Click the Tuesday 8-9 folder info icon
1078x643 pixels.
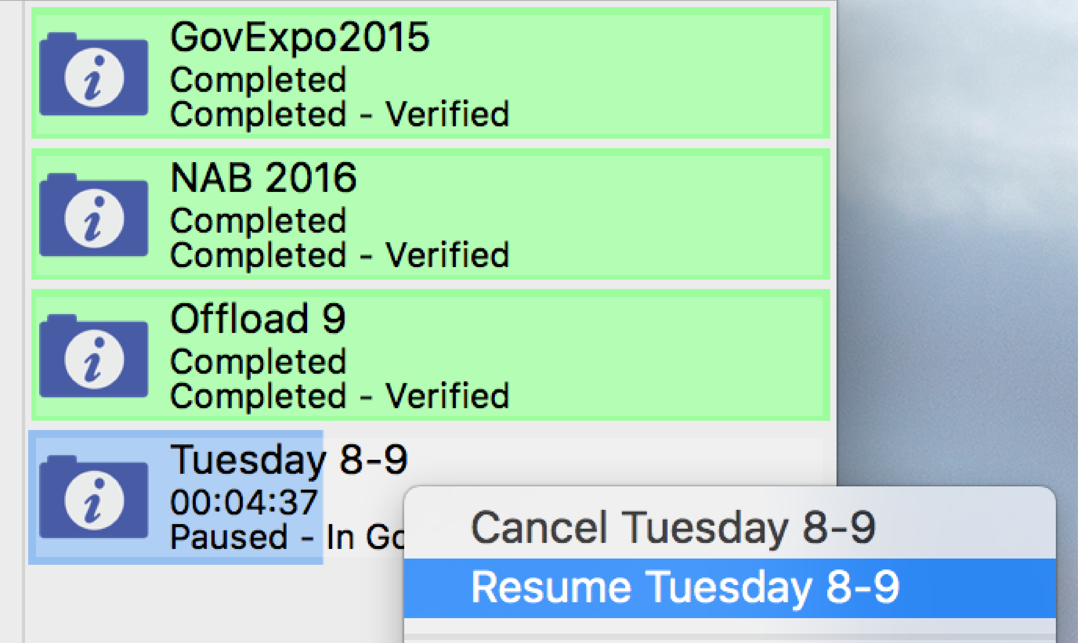(x=94, y=497)
